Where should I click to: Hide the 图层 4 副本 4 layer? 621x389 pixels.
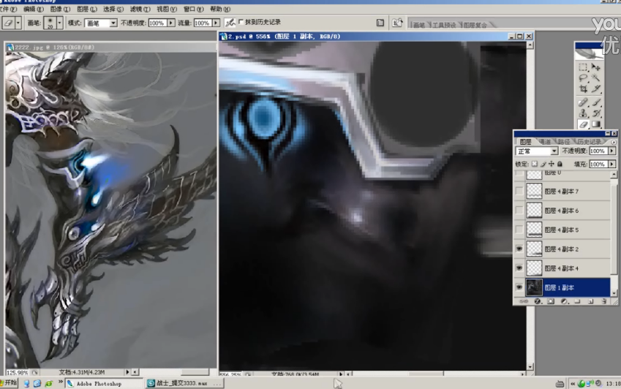519,268
